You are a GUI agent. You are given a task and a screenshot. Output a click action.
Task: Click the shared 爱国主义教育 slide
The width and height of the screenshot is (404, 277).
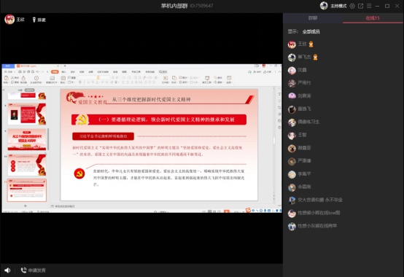(159, 144)
